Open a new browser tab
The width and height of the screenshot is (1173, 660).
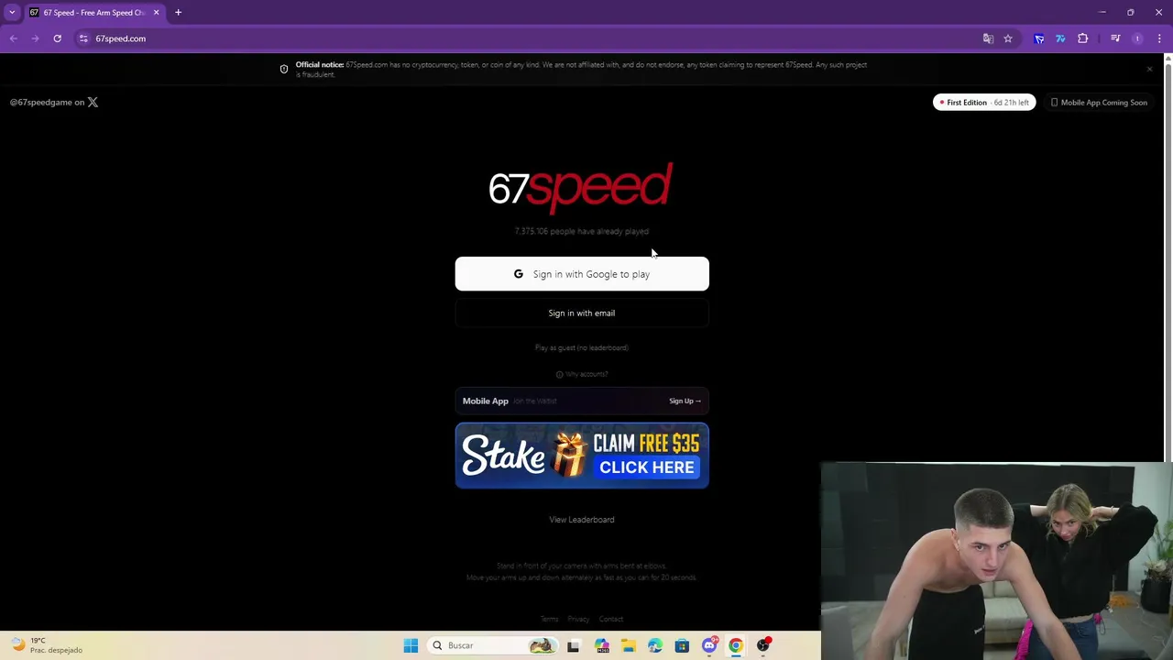click(x=178, y=13)
